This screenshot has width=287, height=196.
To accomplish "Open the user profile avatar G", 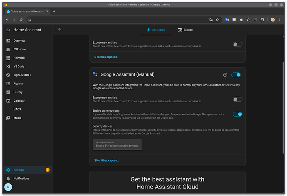I will click(x=8, y=187).
